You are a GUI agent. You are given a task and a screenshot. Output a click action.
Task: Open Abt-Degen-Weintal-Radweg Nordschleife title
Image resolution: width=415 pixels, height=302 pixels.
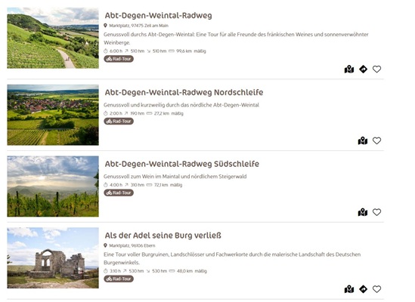(x=184, y=93)
